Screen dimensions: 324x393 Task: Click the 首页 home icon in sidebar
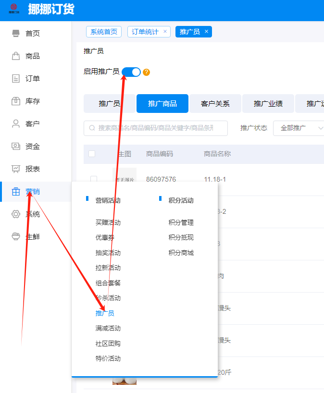click(16, 33)
